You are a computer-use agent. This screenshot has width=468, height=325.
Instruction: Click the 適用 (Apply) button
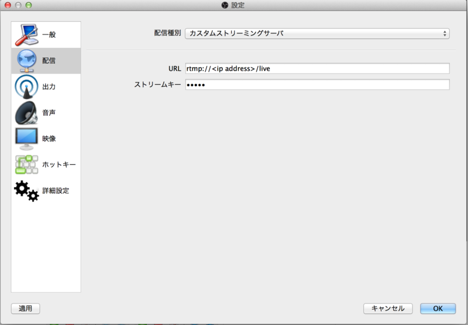pos(25,308)
